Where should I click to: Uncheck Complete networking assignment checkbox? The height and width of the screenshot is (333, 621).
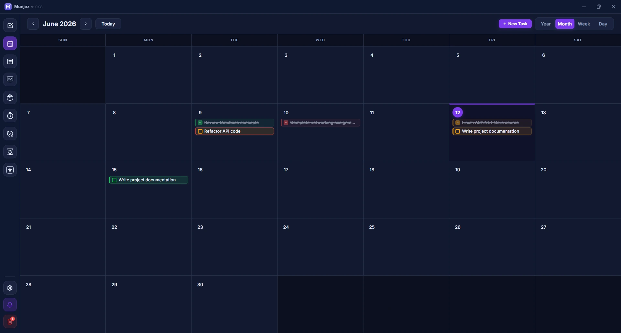tap(286, 123)
